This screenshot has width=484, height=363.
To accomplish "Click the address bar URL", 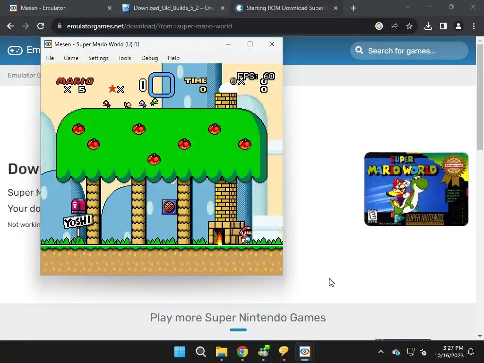I will (149, 26).
